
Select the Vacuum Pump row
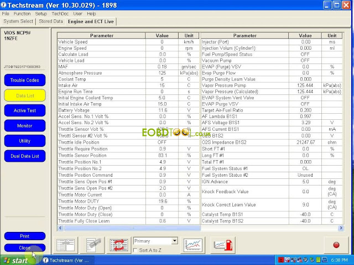(272, 61)
